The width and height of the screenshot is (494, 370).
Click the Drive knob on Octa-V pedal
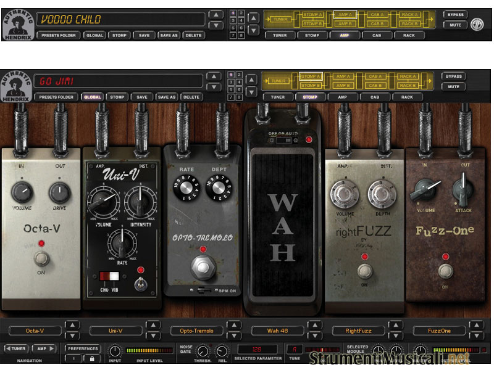click(x=59, y=193)
